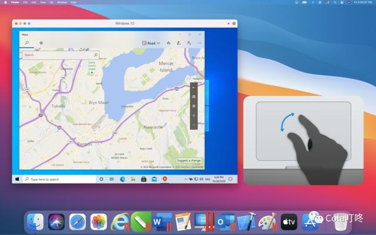376x235 pixels.
Task: Select the Newcastle label on the map
Action: (153, 127)
